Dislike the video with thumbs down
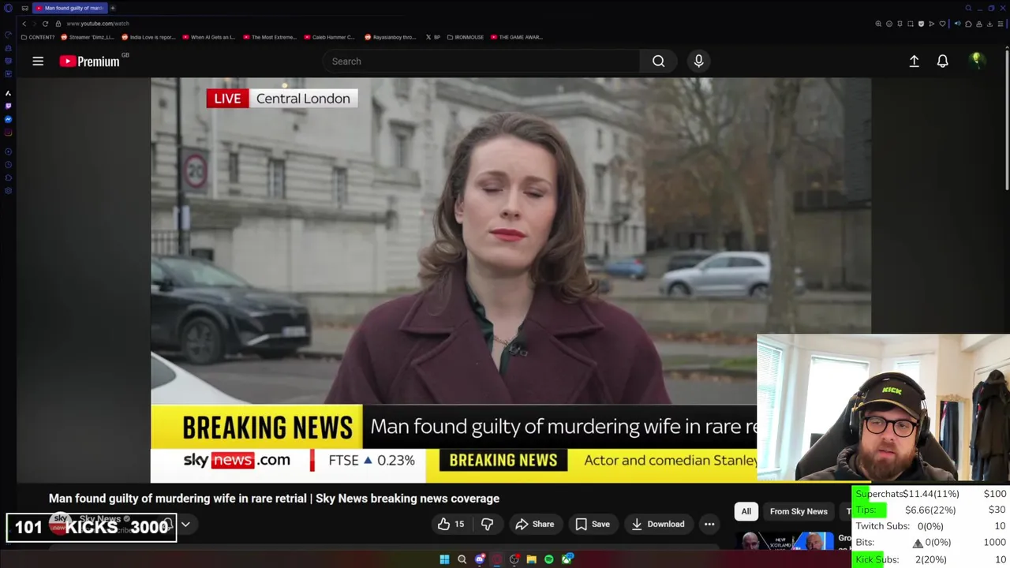 click(x=487, y=524)
